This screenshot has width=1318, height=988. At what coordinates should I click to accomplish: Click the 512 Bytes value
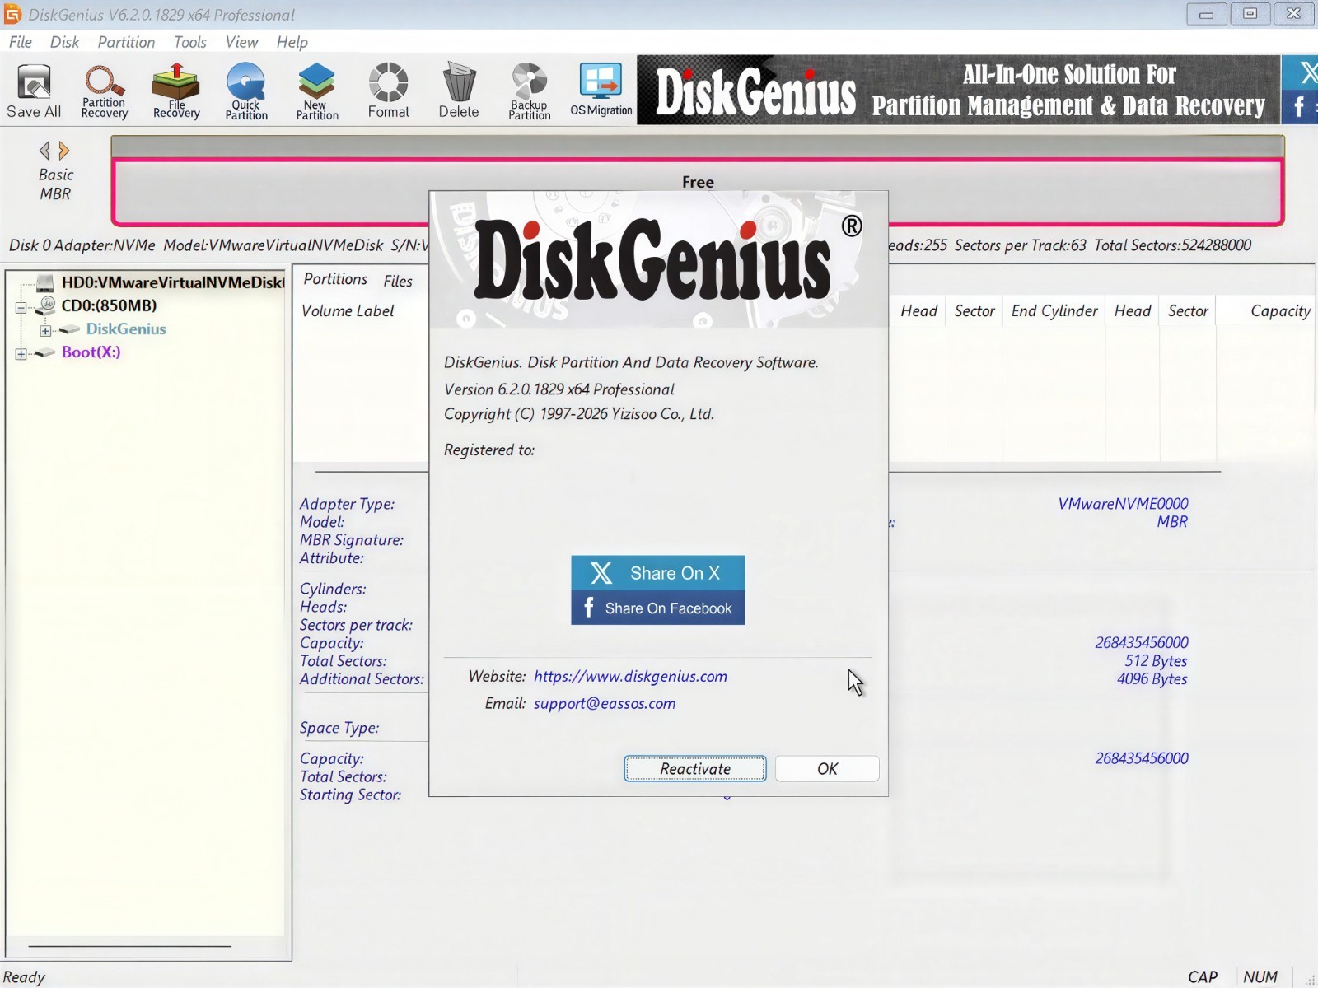point(1156,660)
